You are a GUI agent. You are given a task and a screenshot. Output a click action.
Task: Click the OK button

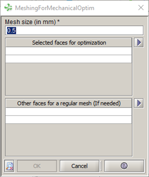pyautogui.click(x=37, y=166)
